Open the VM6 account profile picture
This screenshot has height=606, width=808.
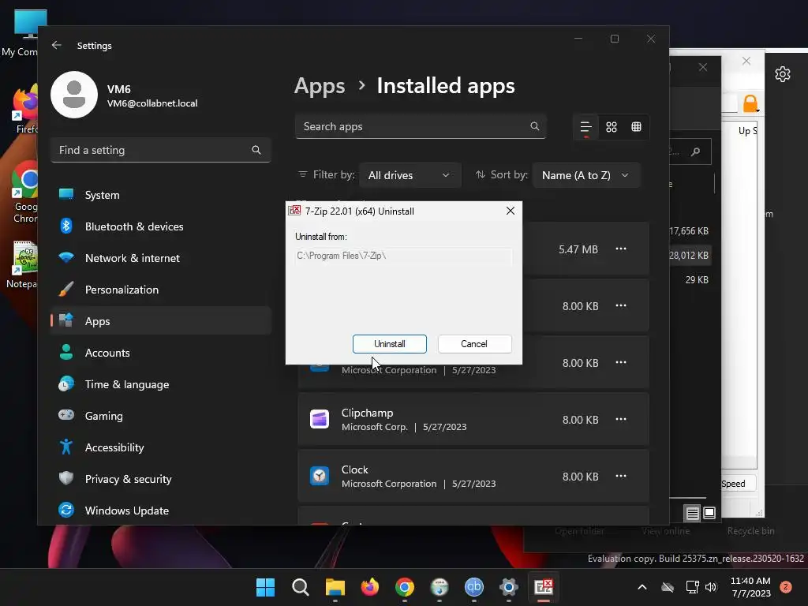pyautogui.click(x=74, y=95)
